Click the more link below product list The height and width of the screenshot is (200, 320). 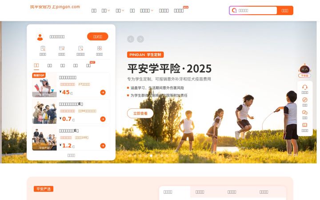click(x=71, y=155)
